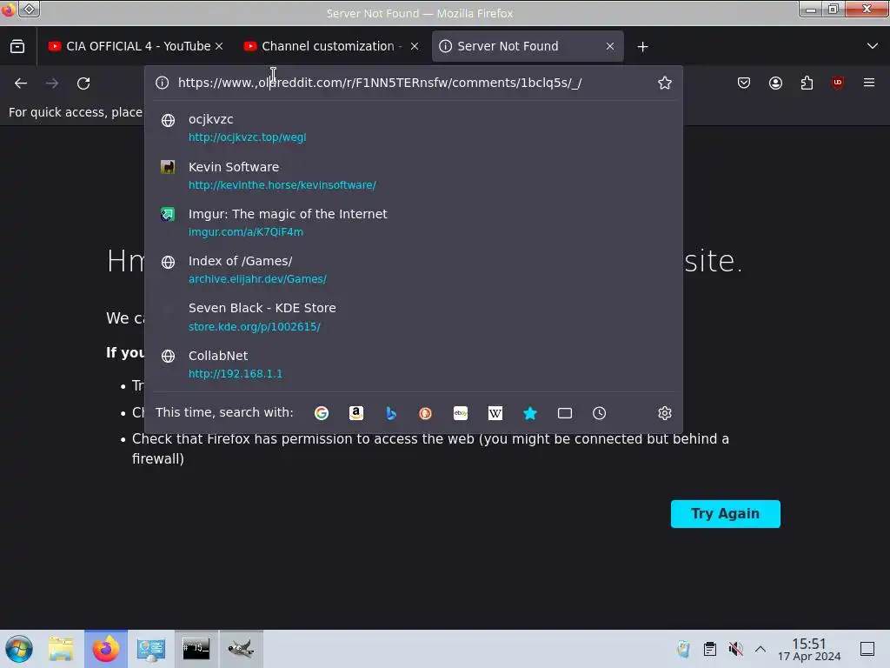Open Index of /Games/ suggestion
Screen dimensions: 890x668
click(x=413, y=270)
